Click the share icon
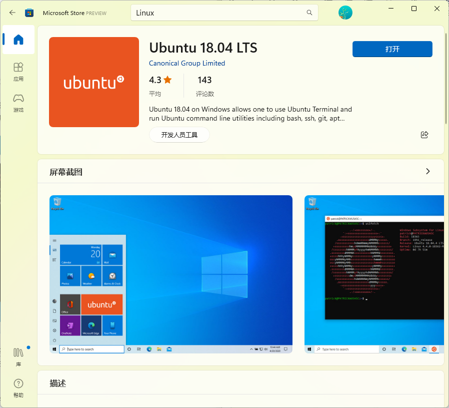Image resolution: width=449 pixels, height=408 pixels. (x=424, y=135)
